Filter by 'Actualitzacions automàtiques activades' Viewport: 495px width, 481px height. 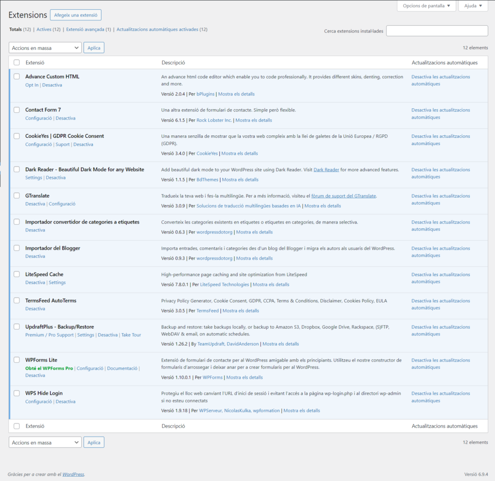tap(162, 29)
